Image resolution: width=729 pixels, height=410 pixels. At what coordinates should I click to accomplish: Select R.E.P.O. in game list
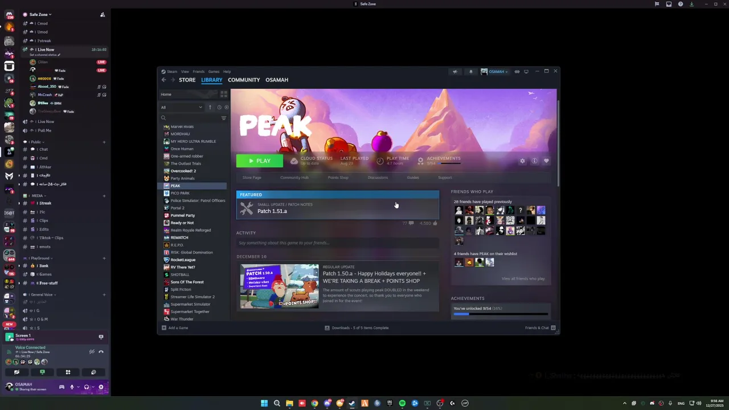click(177, 245)
